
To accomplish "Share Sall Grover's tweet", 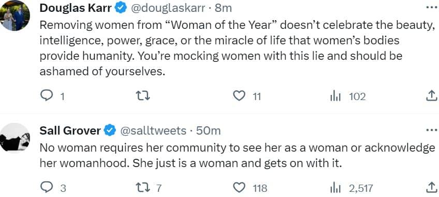I will [431, 188].
